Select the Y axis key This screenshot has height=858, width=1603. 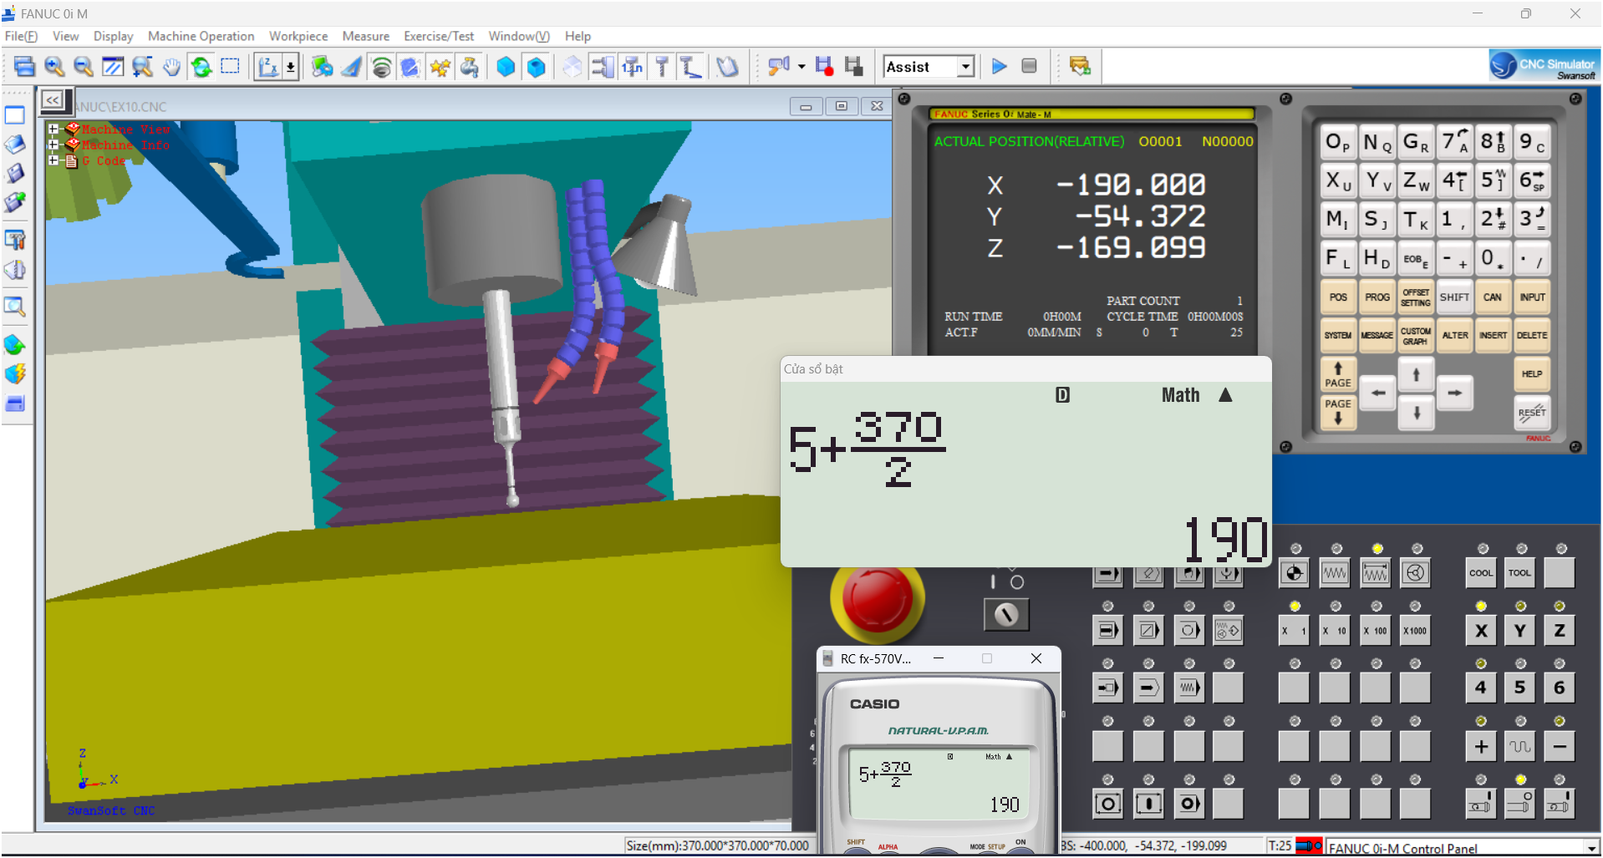coord(1520,631)
